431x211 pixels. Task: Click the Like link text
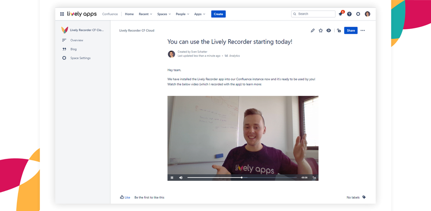pos(127,197)
